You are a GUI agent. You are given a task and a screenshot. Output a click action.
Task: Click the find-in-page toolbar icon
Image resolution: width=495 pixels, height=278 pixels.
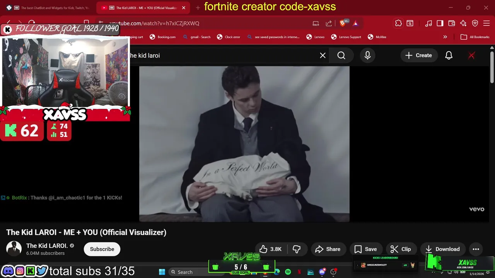click(x=410, y=23)
